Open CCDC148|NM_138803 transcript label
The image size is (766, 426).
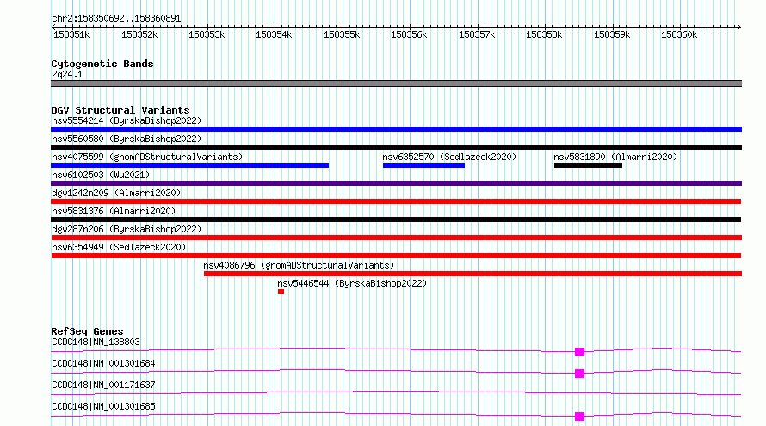[x=96, y=342]
